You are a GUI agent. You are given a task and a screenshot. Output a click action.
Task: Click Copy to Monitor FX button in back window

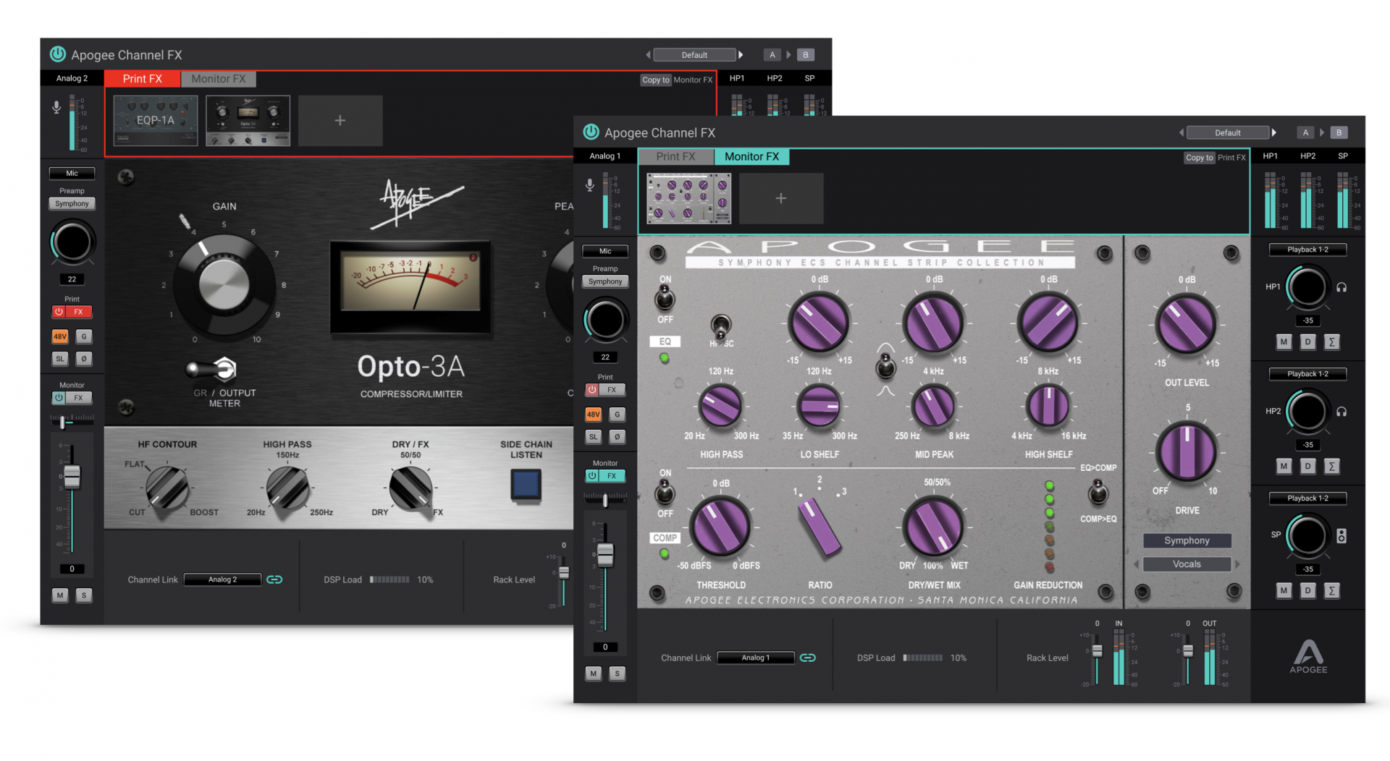656,80
